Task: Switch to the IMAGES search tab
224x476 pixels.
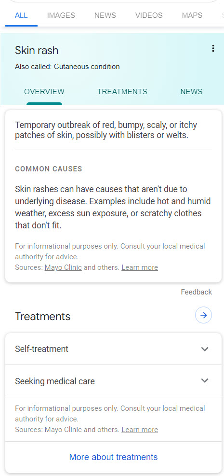Action: [61, 15]
